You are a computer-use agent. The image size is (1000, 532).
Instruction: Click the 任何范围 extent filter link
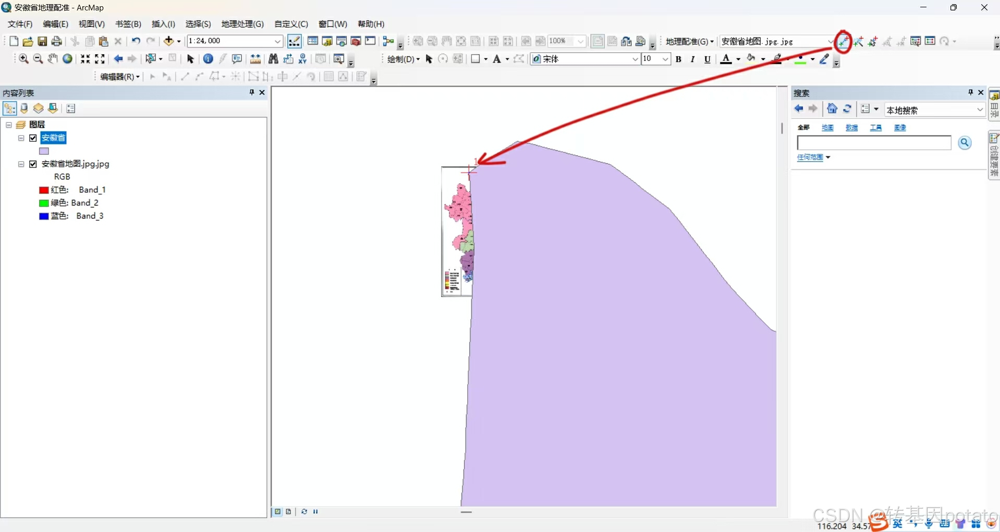coord(810,157)
